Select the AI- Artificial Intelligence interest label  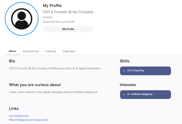point(140,94)
